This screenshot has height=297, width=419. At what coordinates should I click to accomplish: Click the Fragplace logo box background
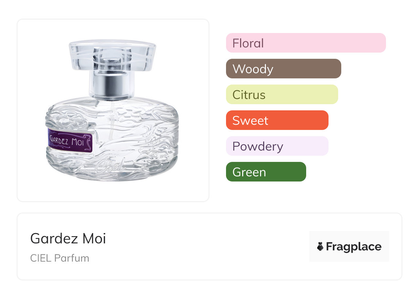[x=349, y=246]
